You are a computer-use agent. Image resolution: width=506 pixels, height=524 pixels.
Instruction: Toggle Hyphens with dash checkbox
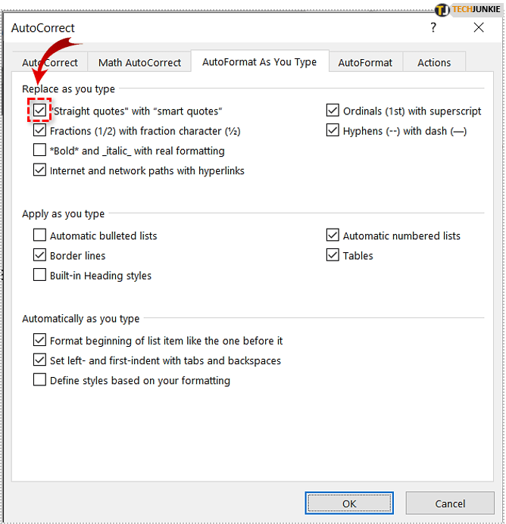[x=333, y=131]
